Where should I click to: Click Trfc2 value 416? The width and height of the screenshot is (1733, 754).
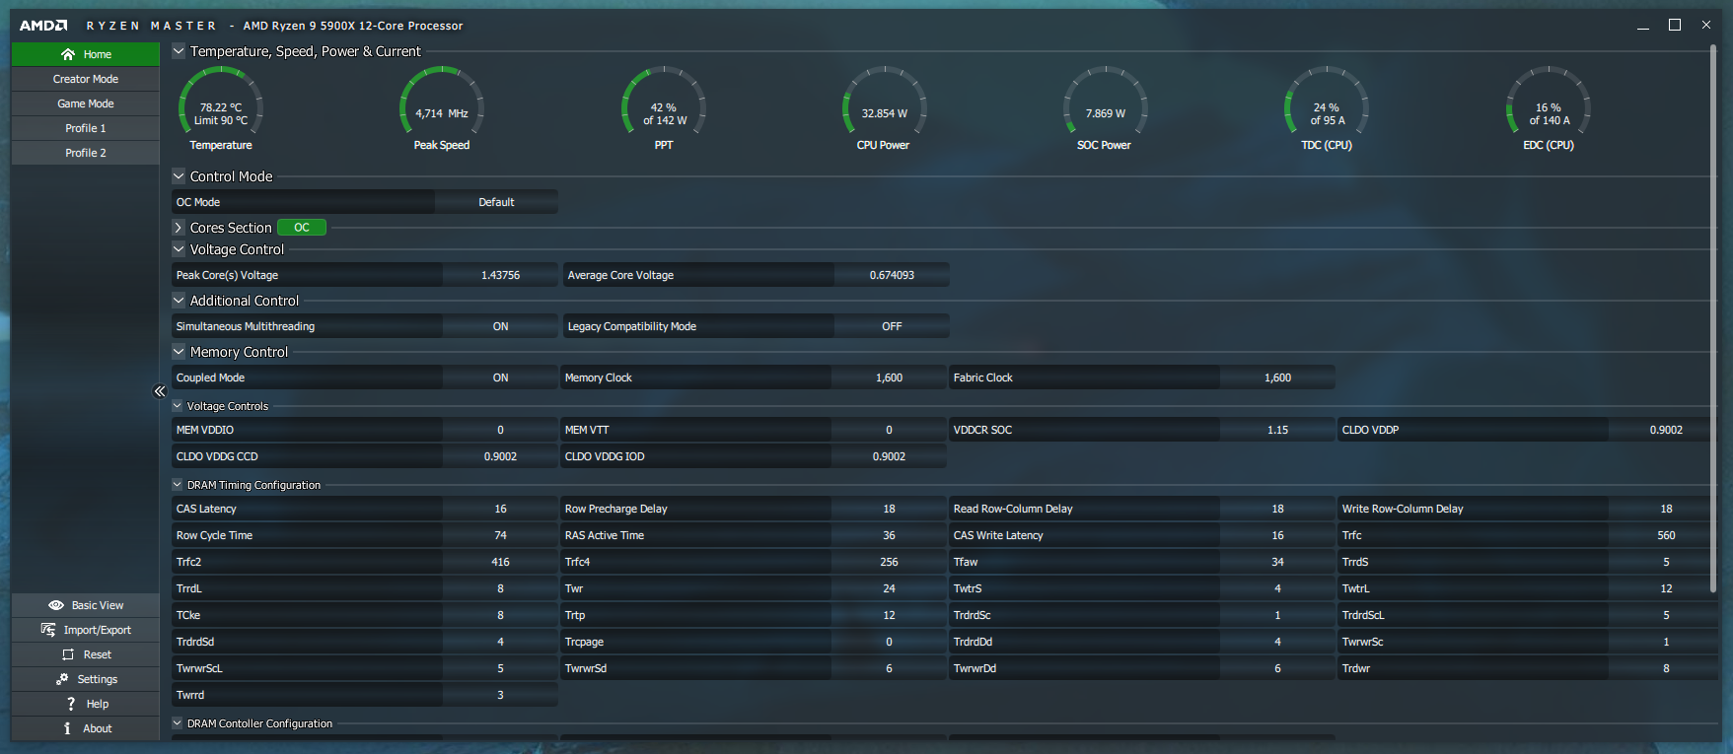(500, 562)
